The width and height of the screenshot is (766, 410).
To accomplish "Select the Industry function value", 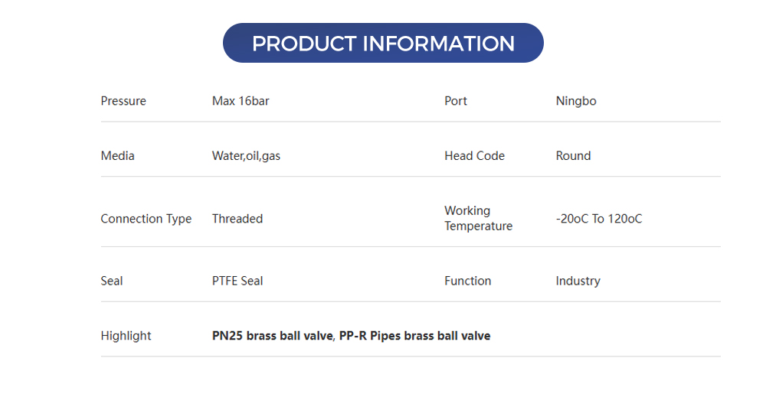I will point(578,281).
